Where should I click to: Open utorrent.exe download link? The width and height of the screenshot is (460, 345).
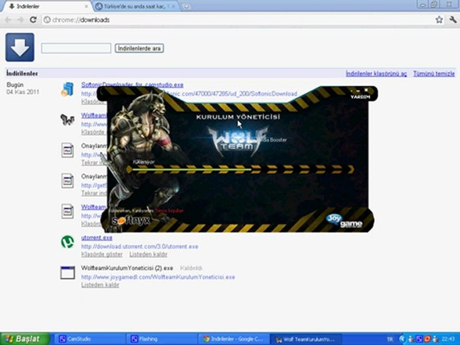click(x=96, y=237)
